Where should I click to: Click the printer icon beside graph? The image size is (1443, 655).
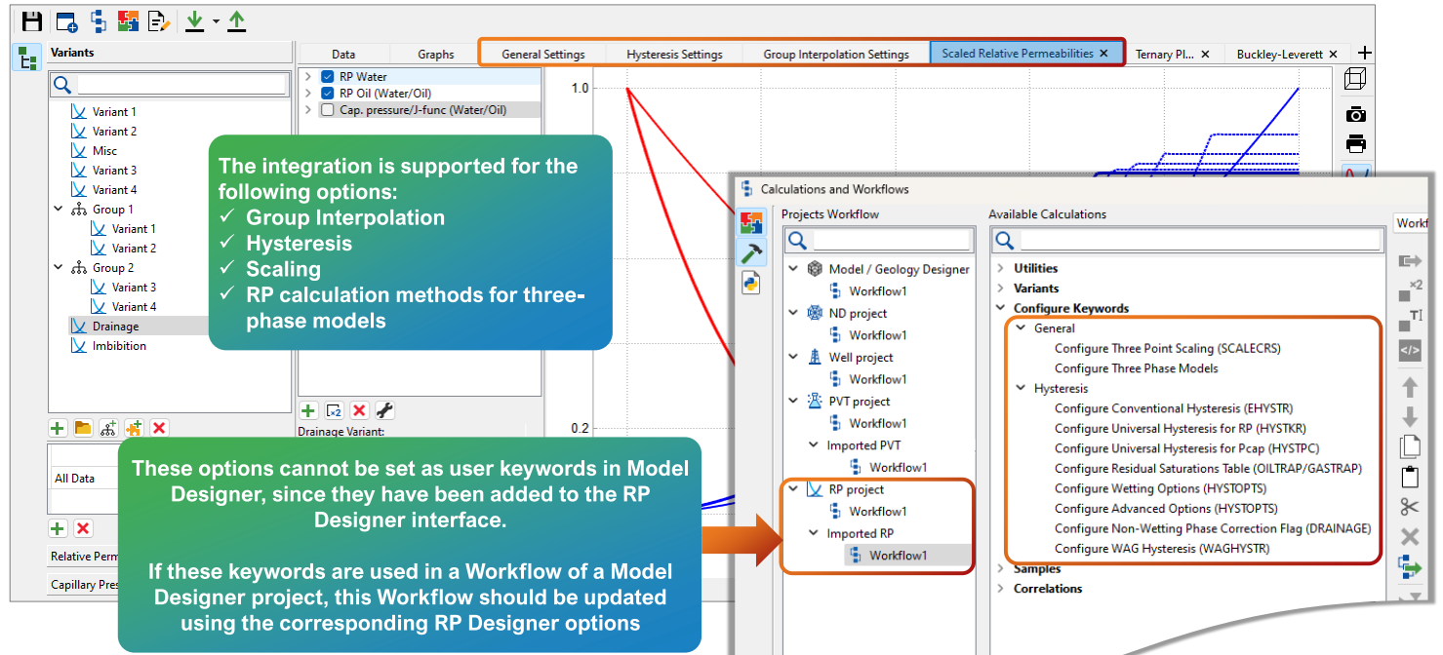click(x=1355, y=144)
